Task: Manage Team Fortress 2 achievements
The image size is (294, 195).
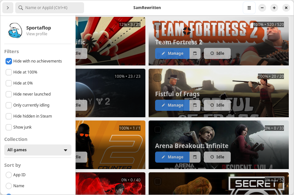Action: [x=172, y=53]
